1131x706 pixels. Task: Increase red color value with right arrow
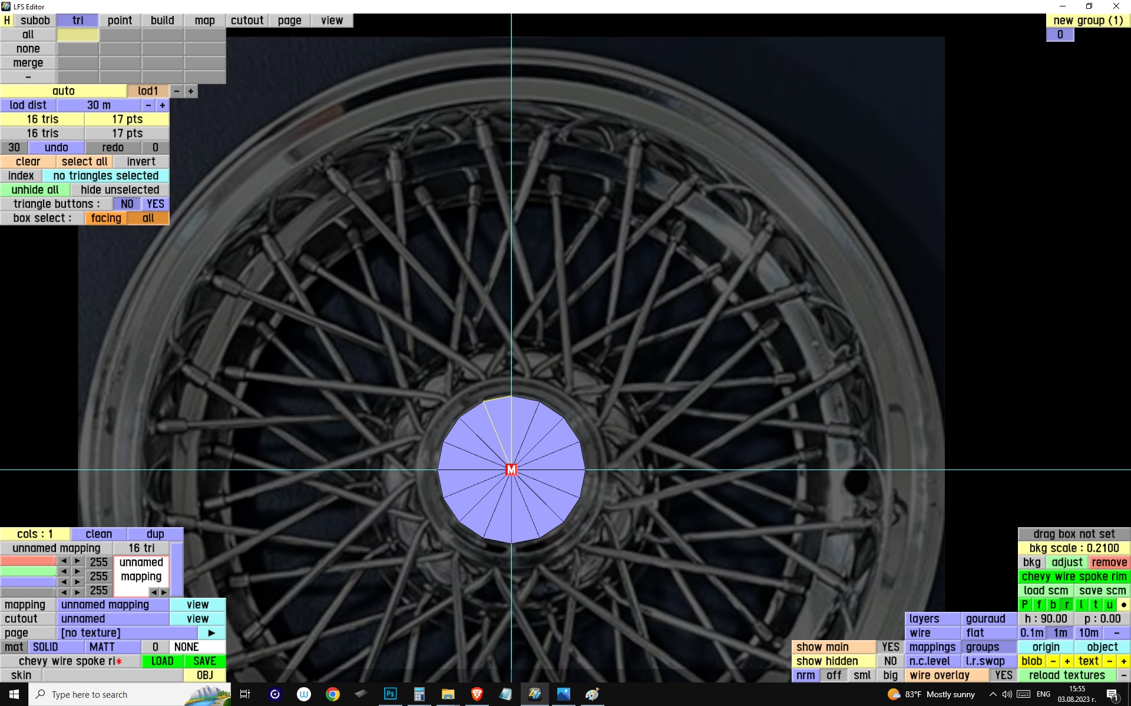(77, 561)
